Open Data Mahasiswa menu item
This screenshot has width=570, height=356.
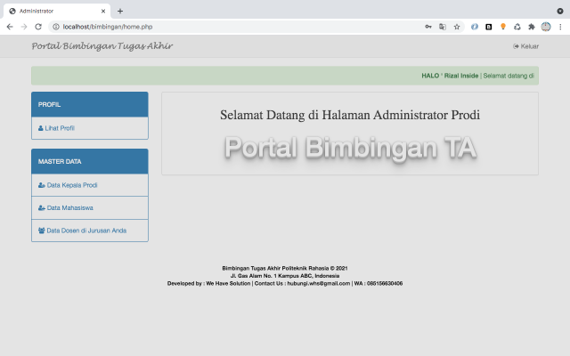pyautogui.click(x=69, y=207)
